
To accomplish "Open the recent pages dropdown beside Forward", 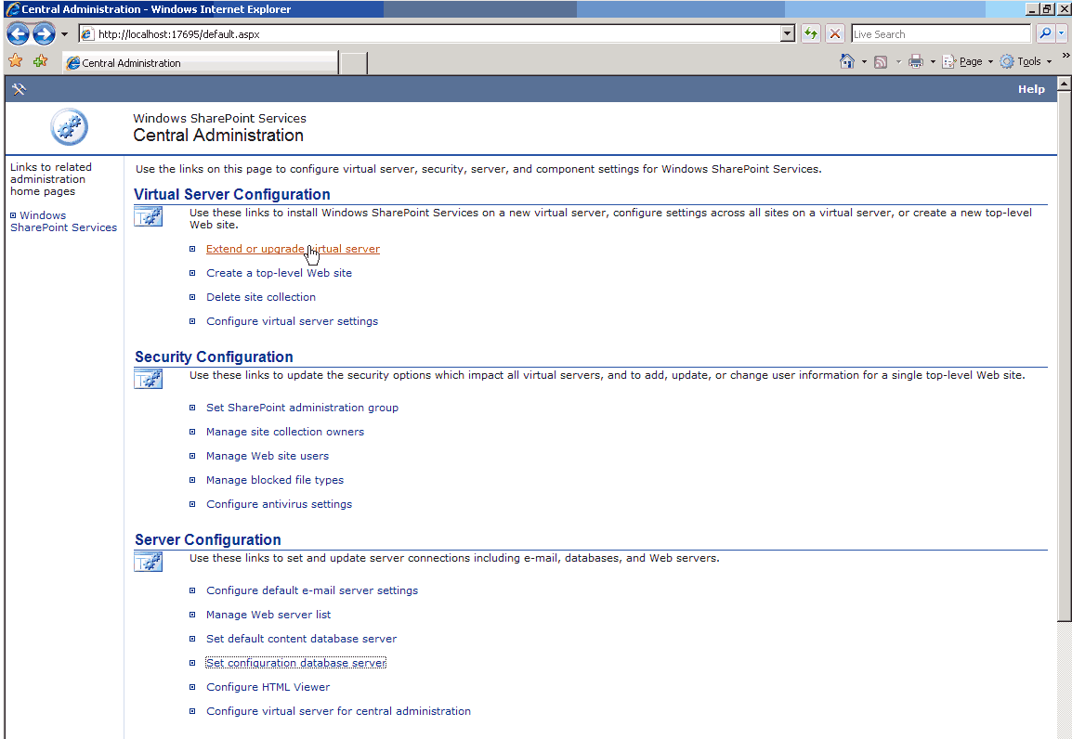I will pyautogui.click(x=64, y=34).
